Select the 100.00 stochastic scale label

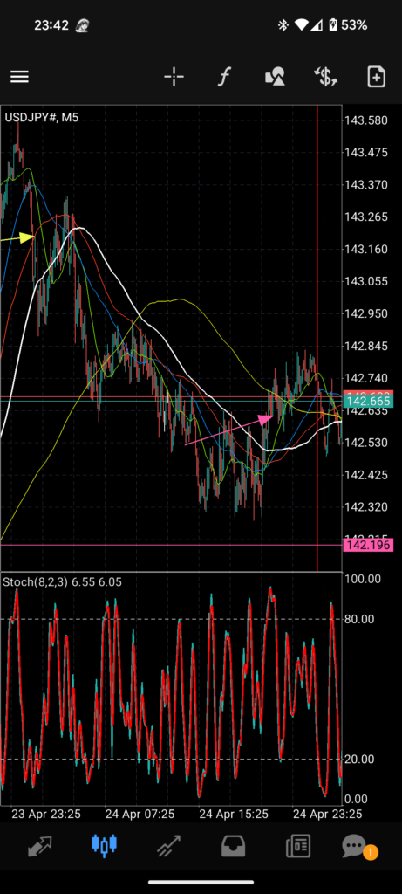[363, 579]
